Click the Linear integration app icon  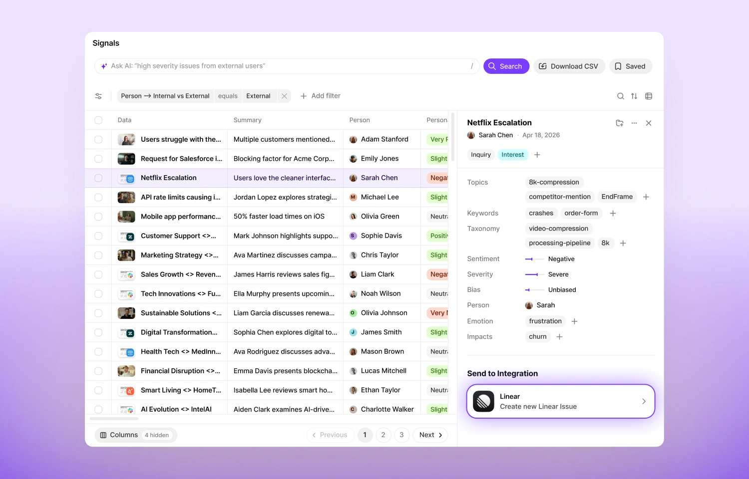(x=483, y=401)
